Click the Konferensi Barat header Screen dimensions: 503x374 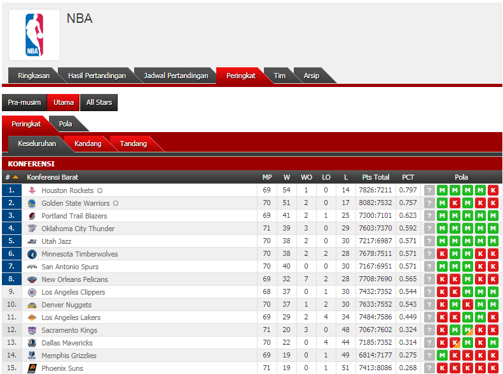pyautogui.click(x=53, y=177)
